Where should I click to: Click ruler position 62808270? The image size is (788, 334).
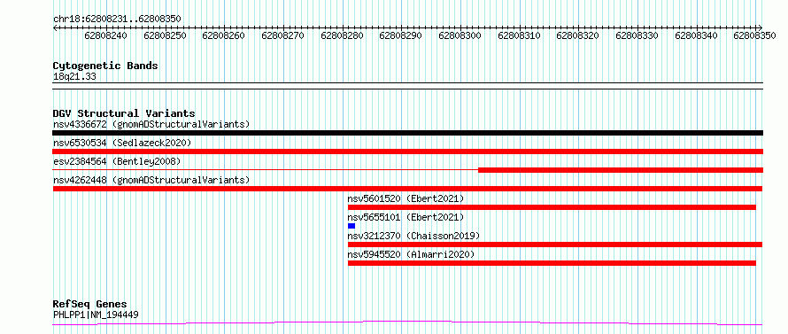(283, 35)
